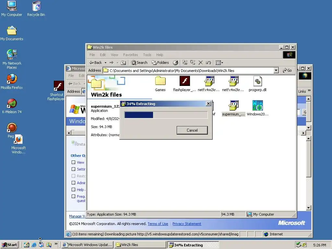This screenshot has width=332, height=249.
Task: Select the Shortcut flashplayer desktop icon
Action: [x=57, y=91]
